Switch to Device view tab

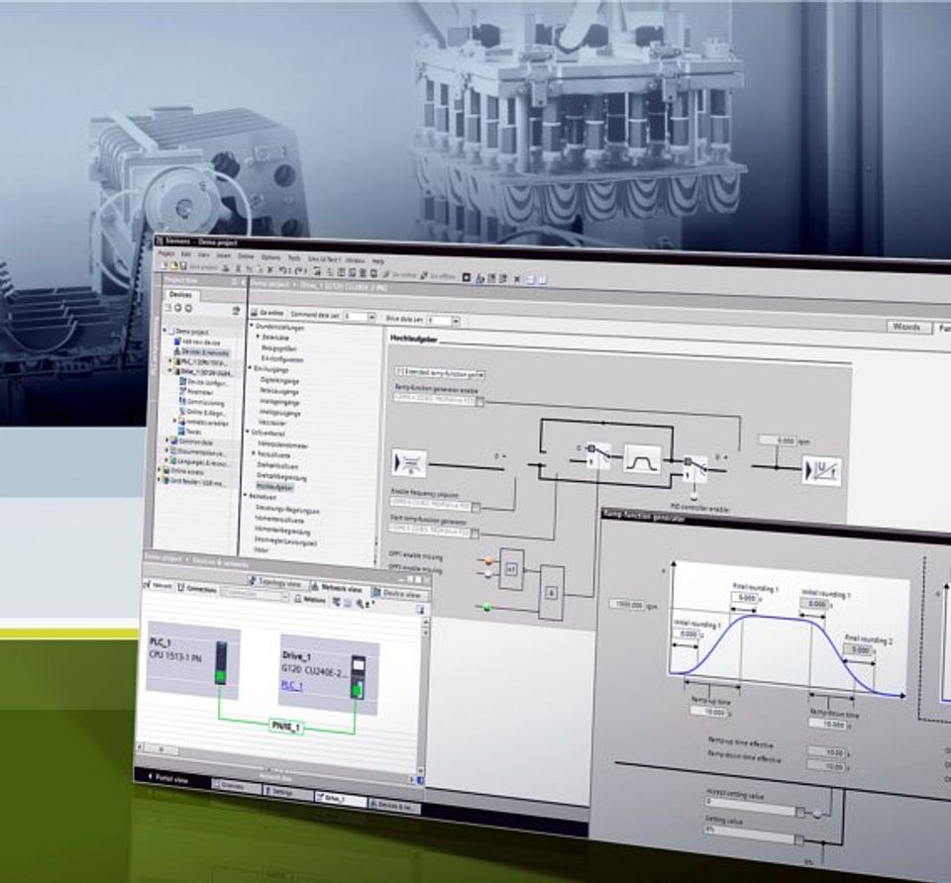399,593
